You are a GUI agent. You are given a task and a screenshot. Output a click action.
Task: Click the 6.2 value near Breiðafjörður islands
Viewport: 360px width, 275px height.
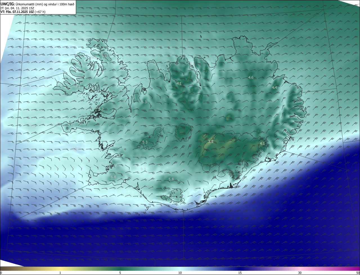(x=101, y=109)
